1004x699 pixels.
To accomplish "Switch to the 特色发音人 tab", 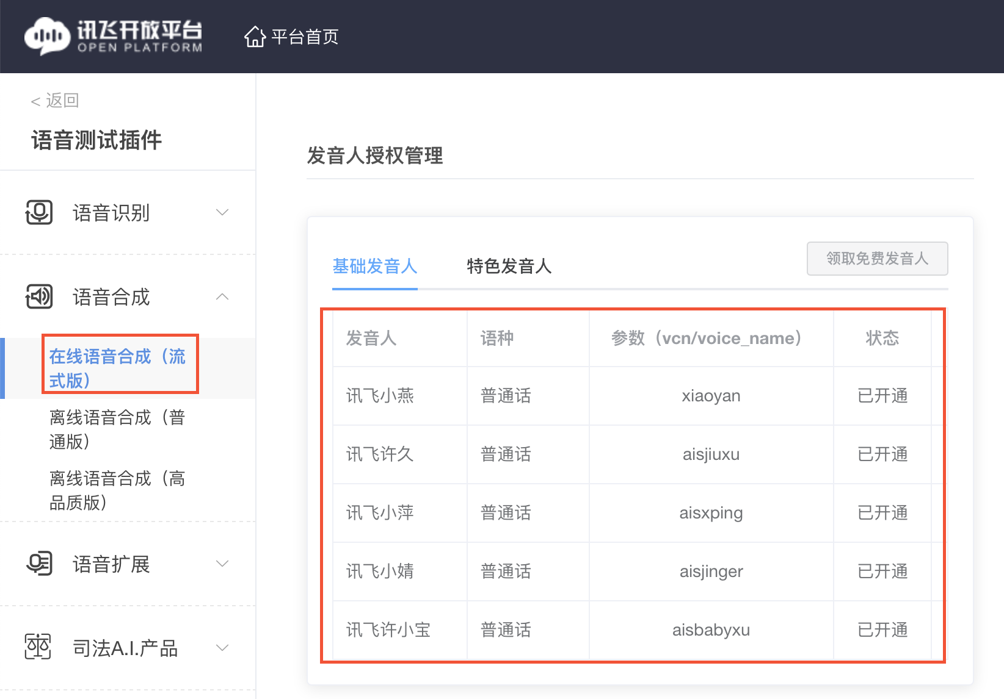I will 509,267.
